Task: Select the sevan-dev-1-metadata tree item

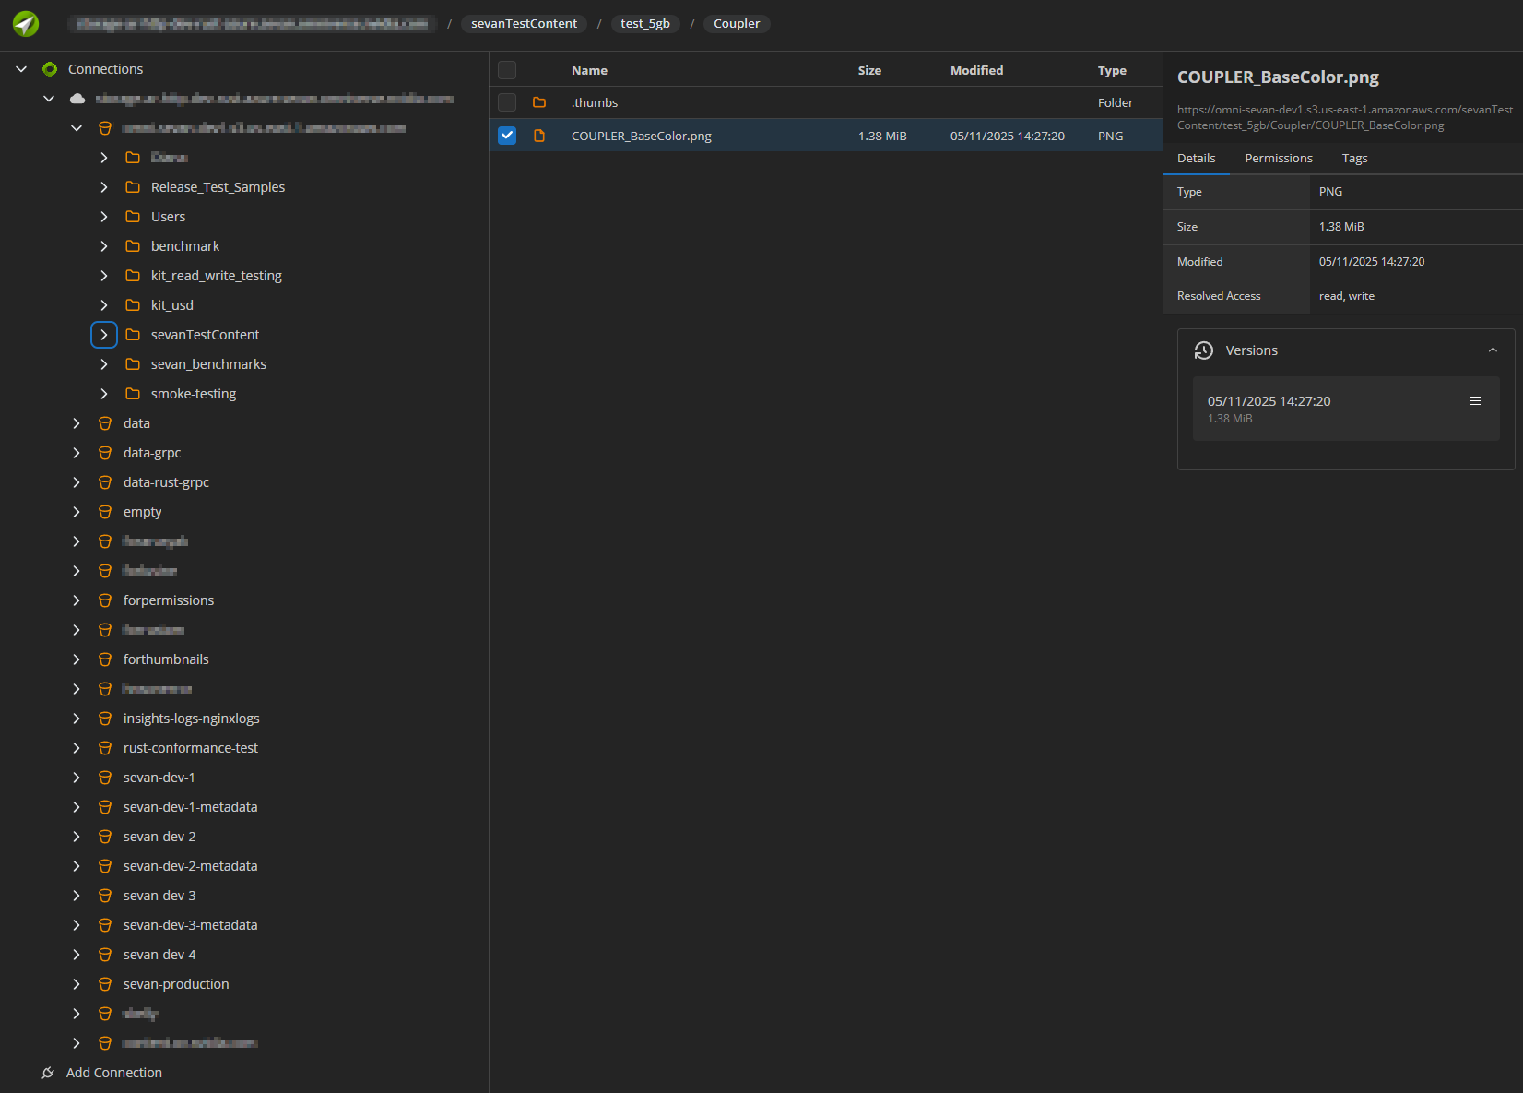Action: [190, 807]
